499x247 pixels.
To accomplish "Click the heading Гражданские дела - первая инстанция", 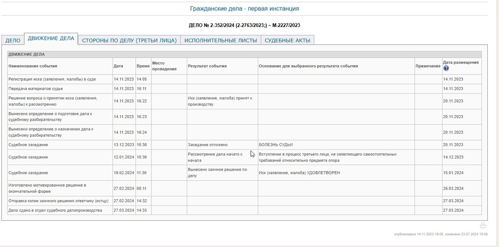I will (x=244, y=8).
